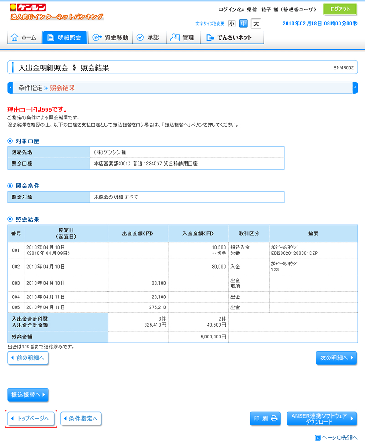
Task: Click the 10,500 deposit amount
Action: click(x=219, y=248)
